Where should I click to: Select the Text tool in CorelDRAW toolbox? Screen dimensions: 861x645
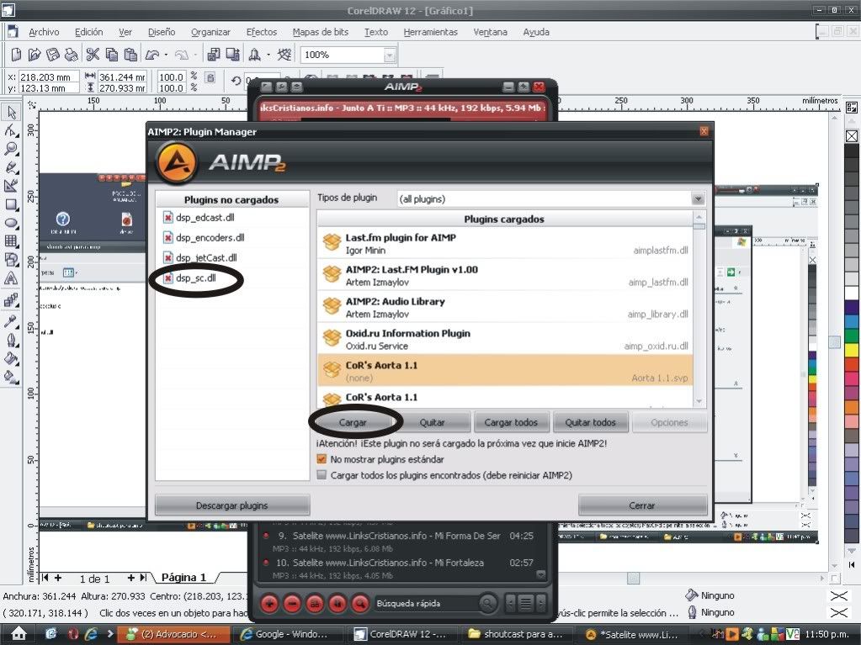point(11,278)
